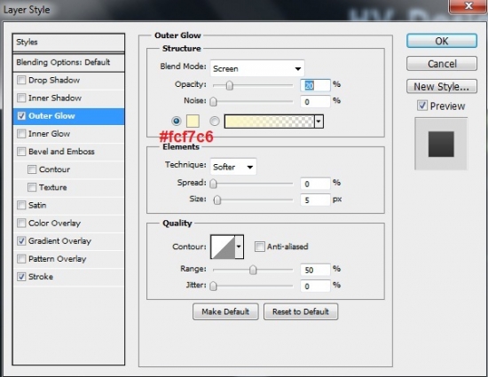The height and width of the screenshot is (377, 488).
Task: Open the Blend Mode Screen dropdown
Action: 257,68
